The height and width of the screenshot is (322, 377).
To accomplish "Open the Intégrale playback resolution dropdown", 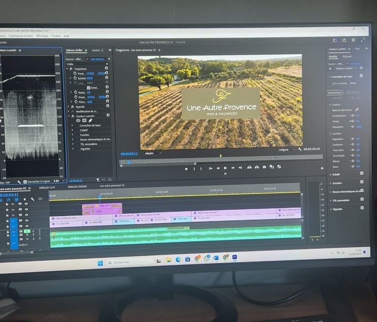I will pos(286,150).
